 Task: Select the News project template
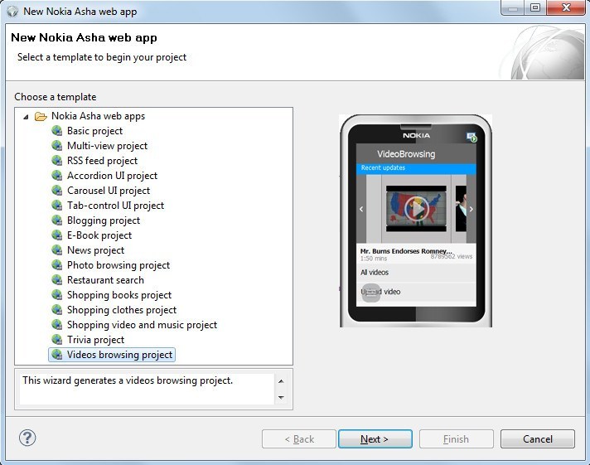[95, 250]
